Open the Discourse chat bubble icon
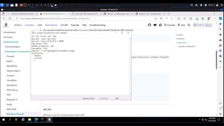The height and width of the screenshot is (126, 224). tap(160, 25)
